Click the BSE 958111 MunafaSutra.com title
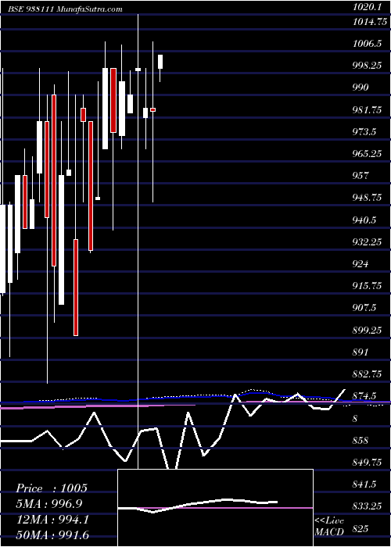The width and height of the screenshot is (391, 547). pos(65,9)
